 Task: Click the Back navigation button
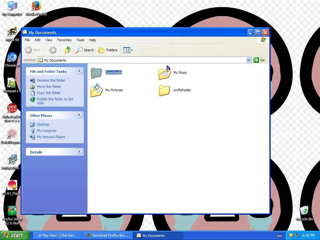[32, 50]
